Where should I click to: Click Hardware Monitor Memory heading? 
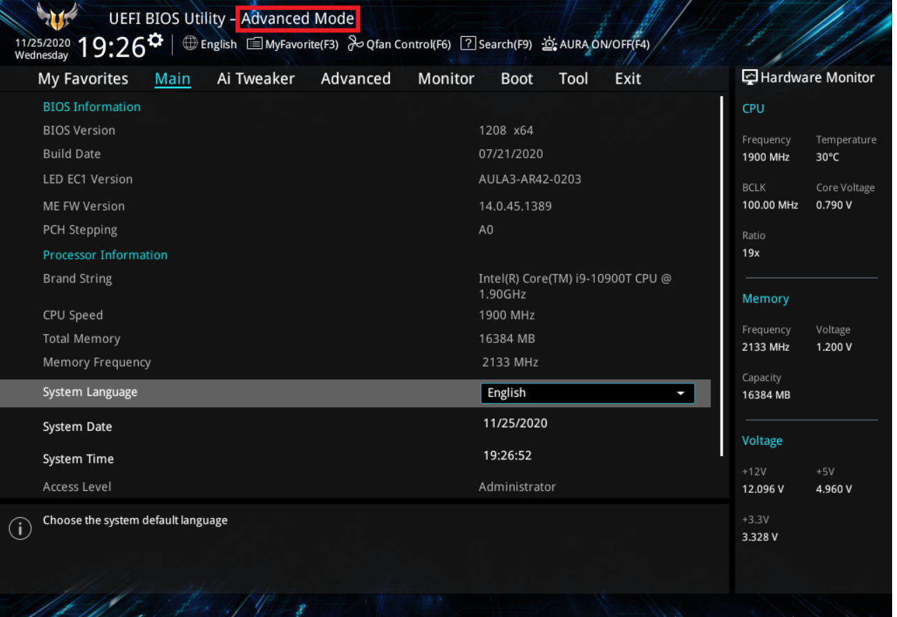(765, 298)
